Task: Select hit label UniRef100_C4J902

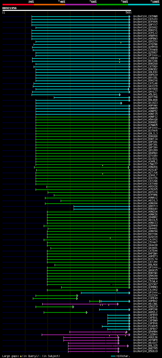Action: click(x=145, y=290)
